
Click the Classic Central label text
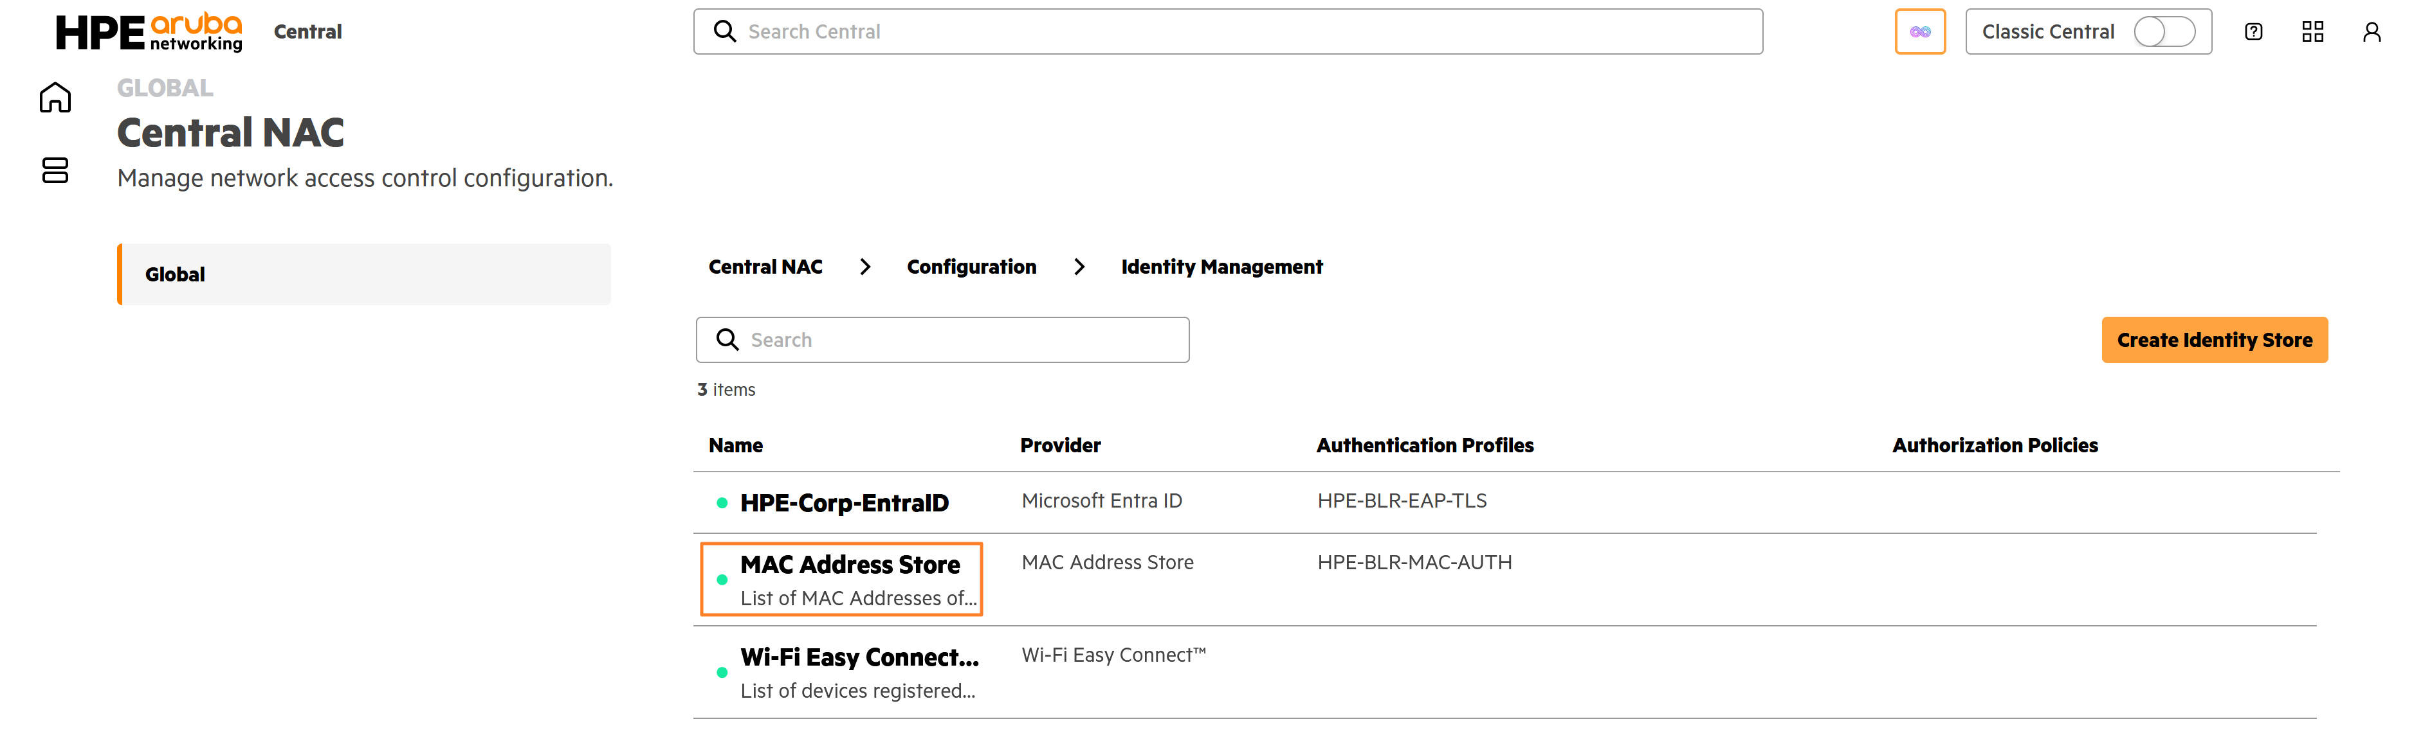point(2048,32)
